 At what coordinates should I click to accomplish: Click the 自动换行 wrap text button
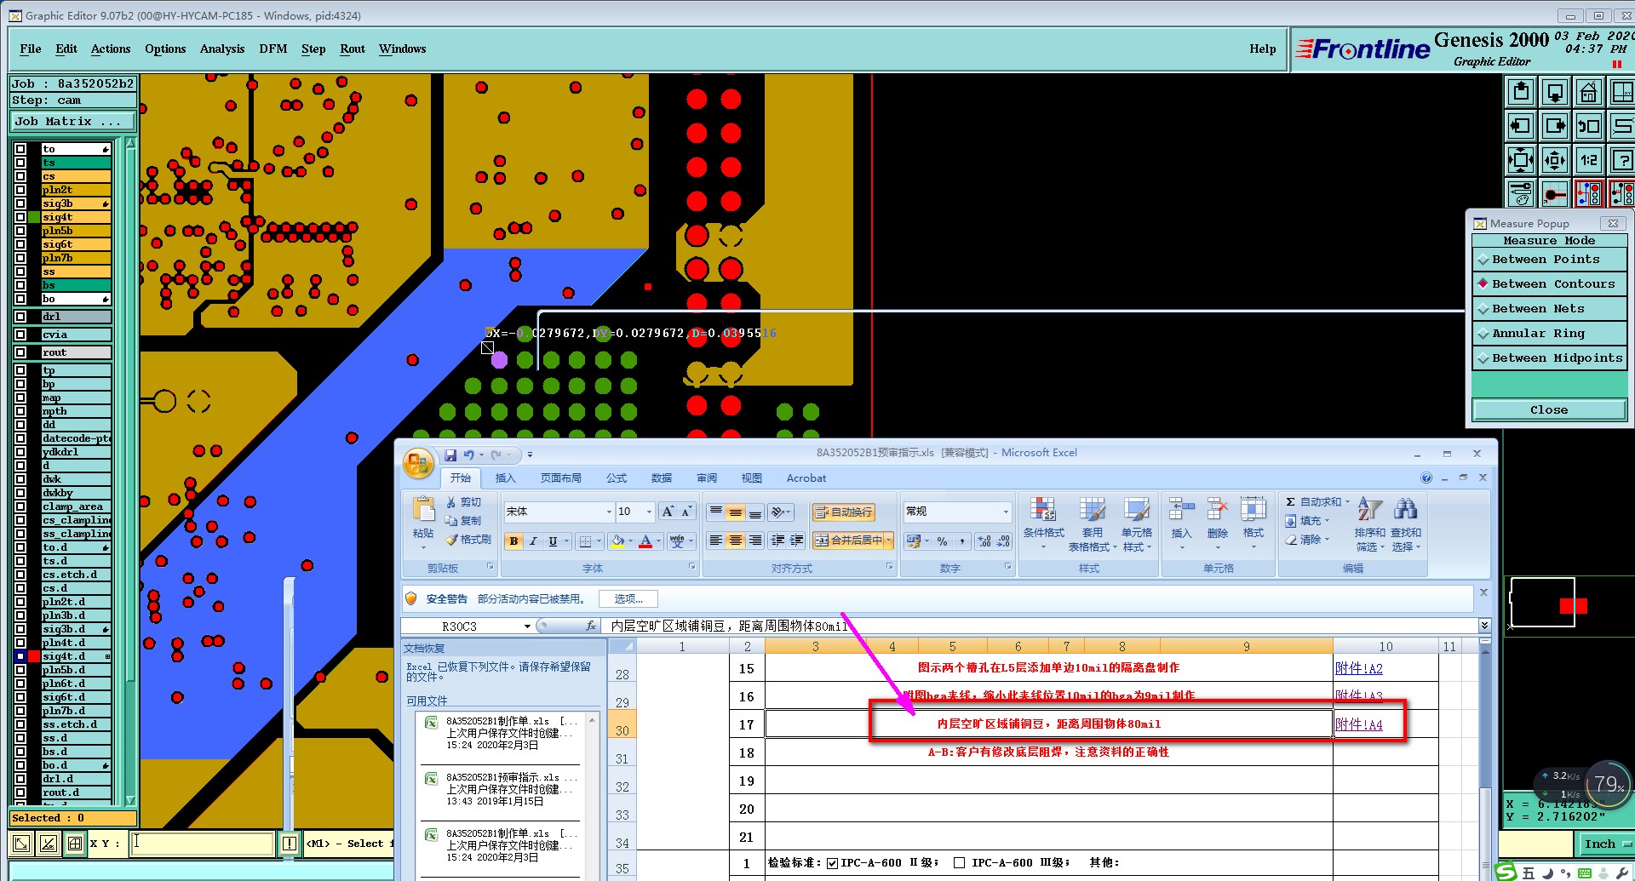pyautogui.click(x=843, y=512)
